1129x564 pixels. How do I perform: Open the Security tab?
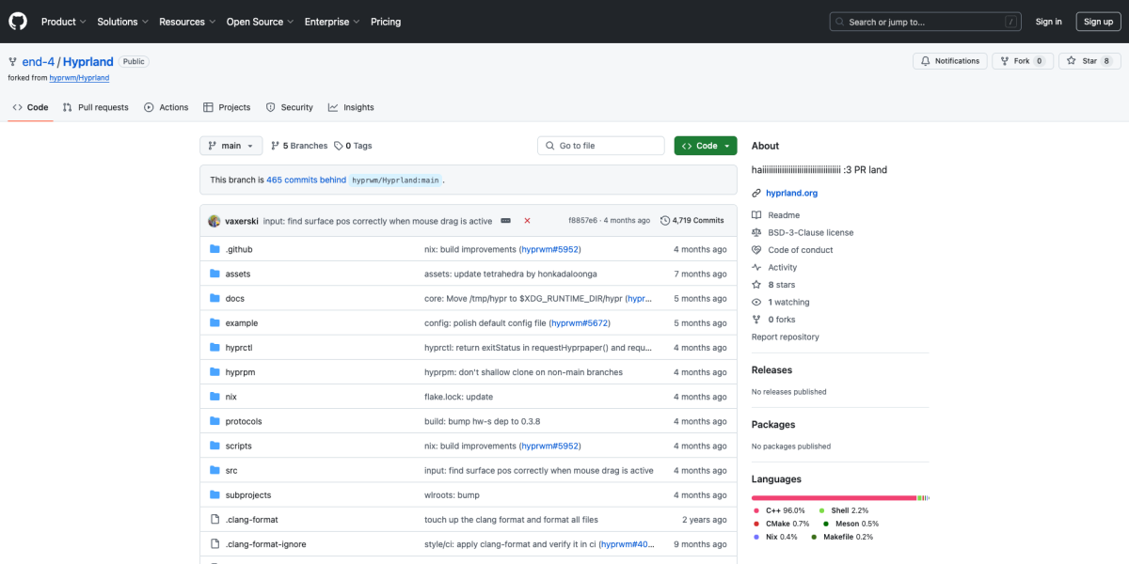pos(289,107)
